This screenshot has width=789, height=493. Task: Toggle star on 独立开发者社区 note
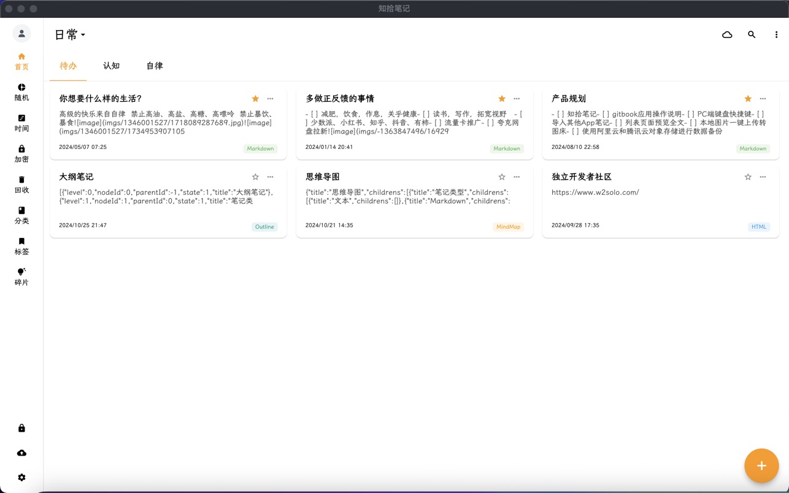(748, 177)
